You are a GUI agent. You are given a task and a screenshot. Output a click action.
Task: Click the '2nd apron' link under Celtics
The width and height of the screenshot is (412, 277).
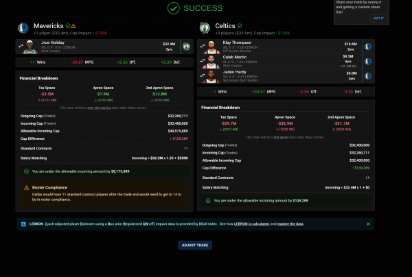[281, 137]
